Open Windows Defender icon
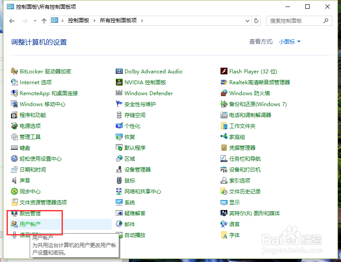341x262 pixels. coord(119,93)
